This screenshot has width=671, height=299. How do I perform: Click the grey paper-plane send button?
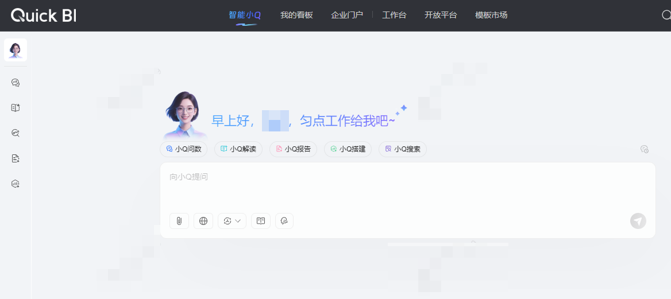[638, 221]
